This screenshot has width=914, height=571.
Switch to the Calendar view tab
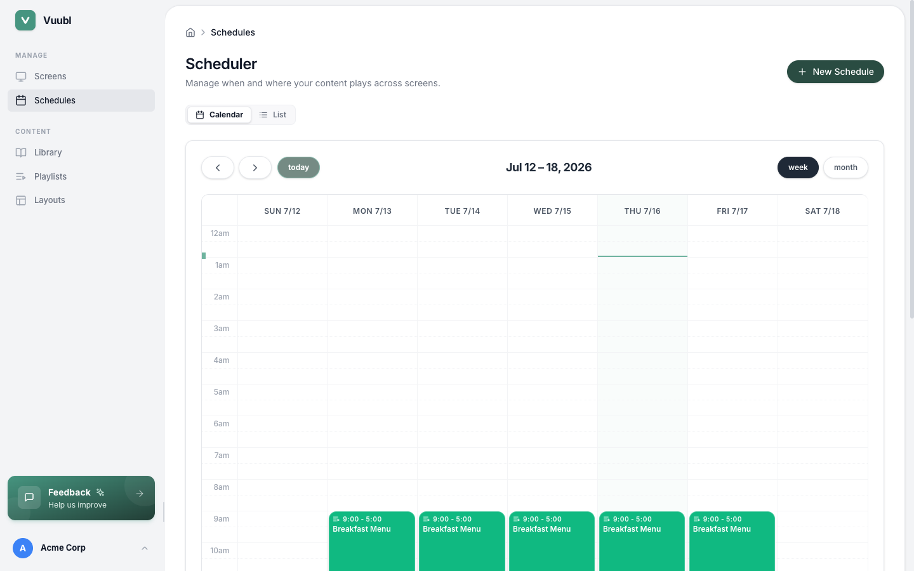220,115
